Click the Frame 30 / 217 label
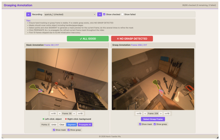Viewport: 220px width, 140px height. pos(51,45)
